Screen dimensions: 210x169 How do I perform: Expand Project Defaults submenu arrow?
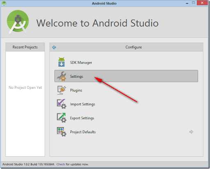tap(191, 132)
